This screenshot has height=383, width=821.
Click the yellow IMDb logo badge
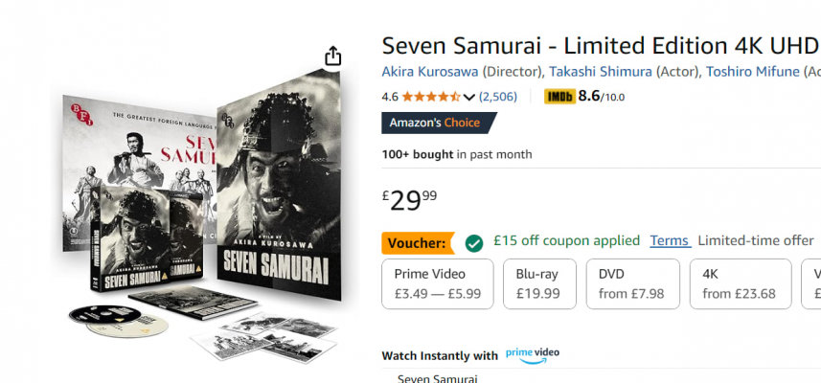click(559, 97)
